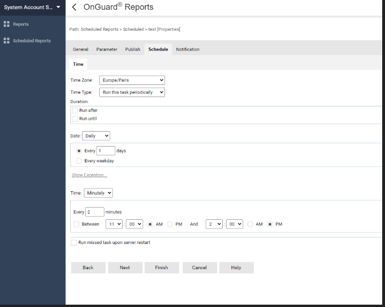Click the Scheduled Reports grid icon

(x=7, y=41)
